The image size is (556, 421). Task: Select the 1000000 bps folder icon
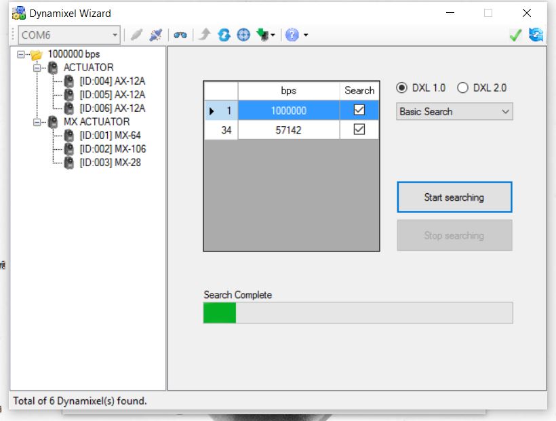point(36,55)
